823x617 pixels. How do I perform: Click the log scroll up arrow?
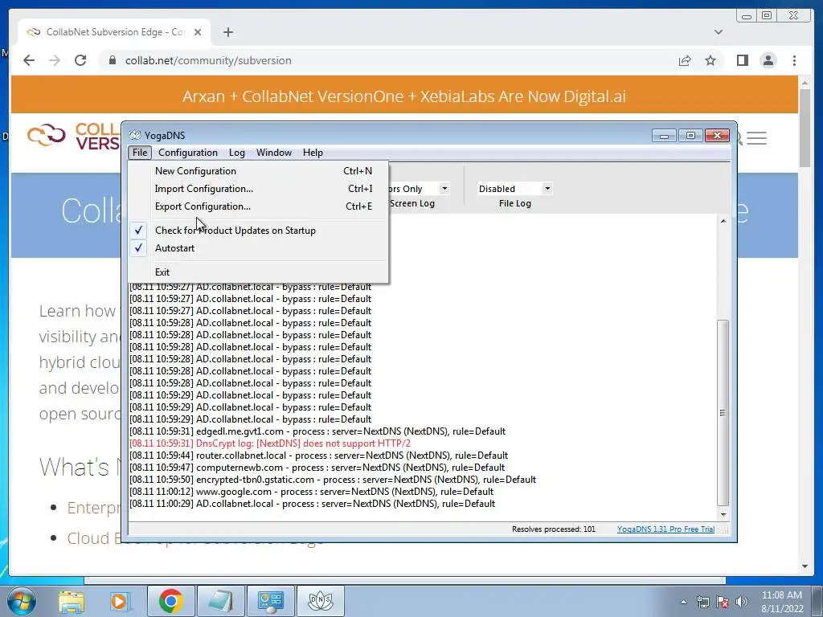[723, 222]
